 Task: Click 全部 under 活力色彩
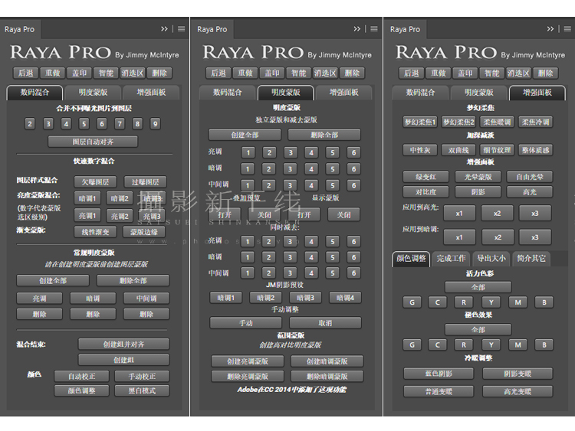(478, 287)
